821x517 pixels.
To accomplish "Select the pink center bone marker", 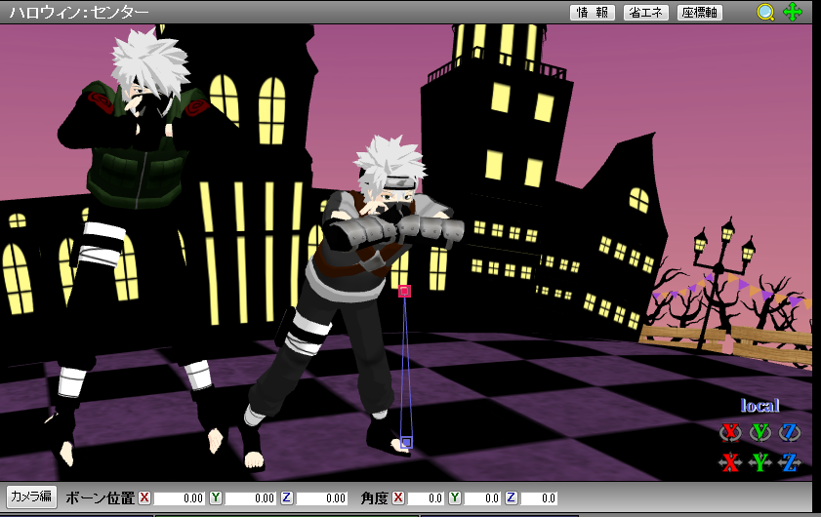I will [x=404, y=291].
